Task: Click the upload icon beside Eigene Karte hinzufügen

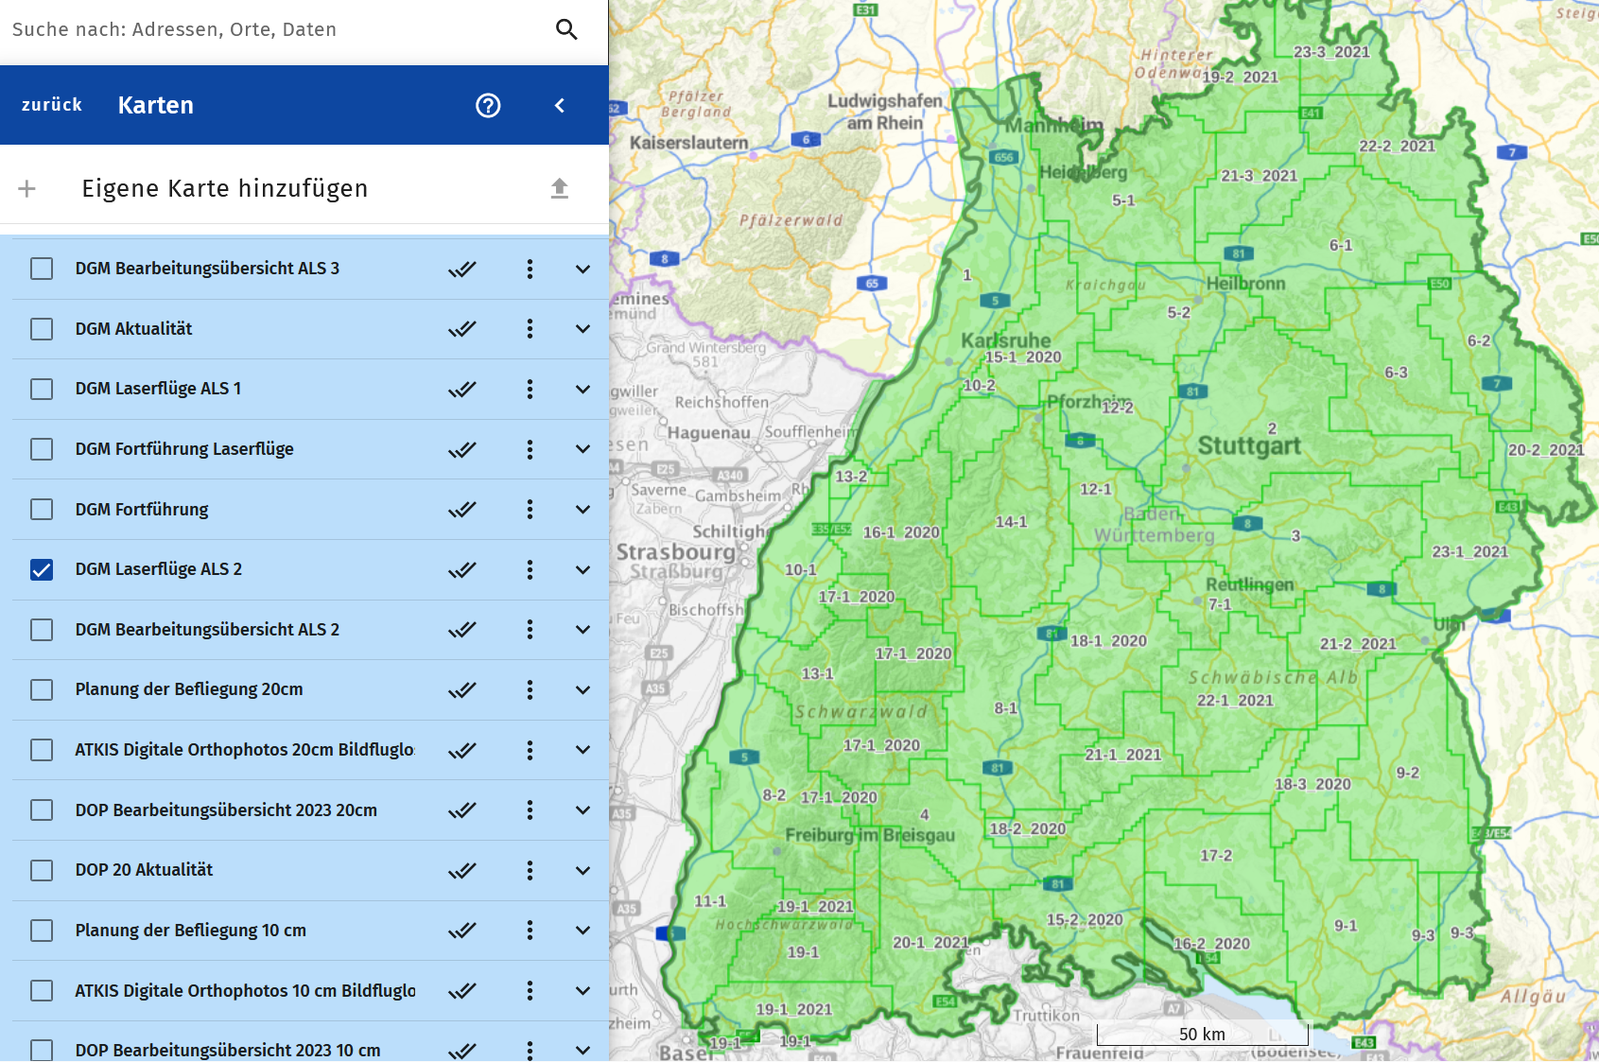Action: pos(560,188)
